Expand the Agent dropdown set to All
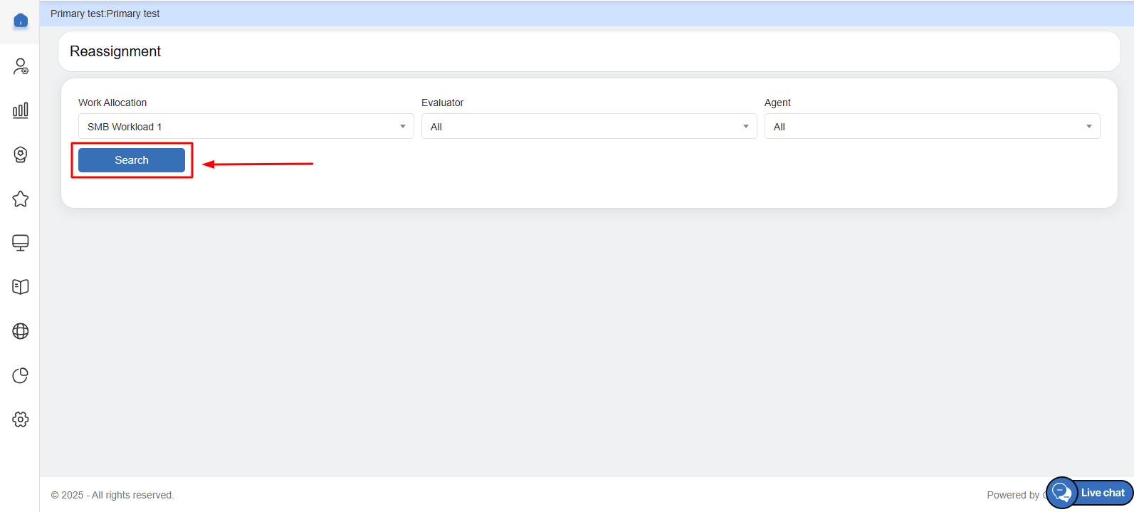The image size is (1134, 512). [x=932, y=127]
